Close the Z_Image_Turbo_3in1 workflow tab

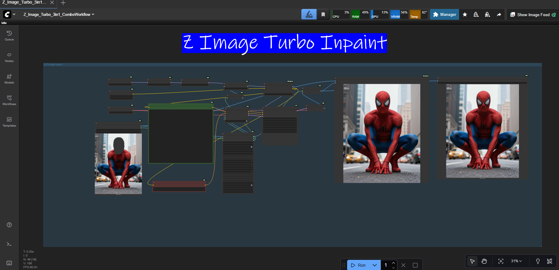pyautogui.click(x=52, y=2)
